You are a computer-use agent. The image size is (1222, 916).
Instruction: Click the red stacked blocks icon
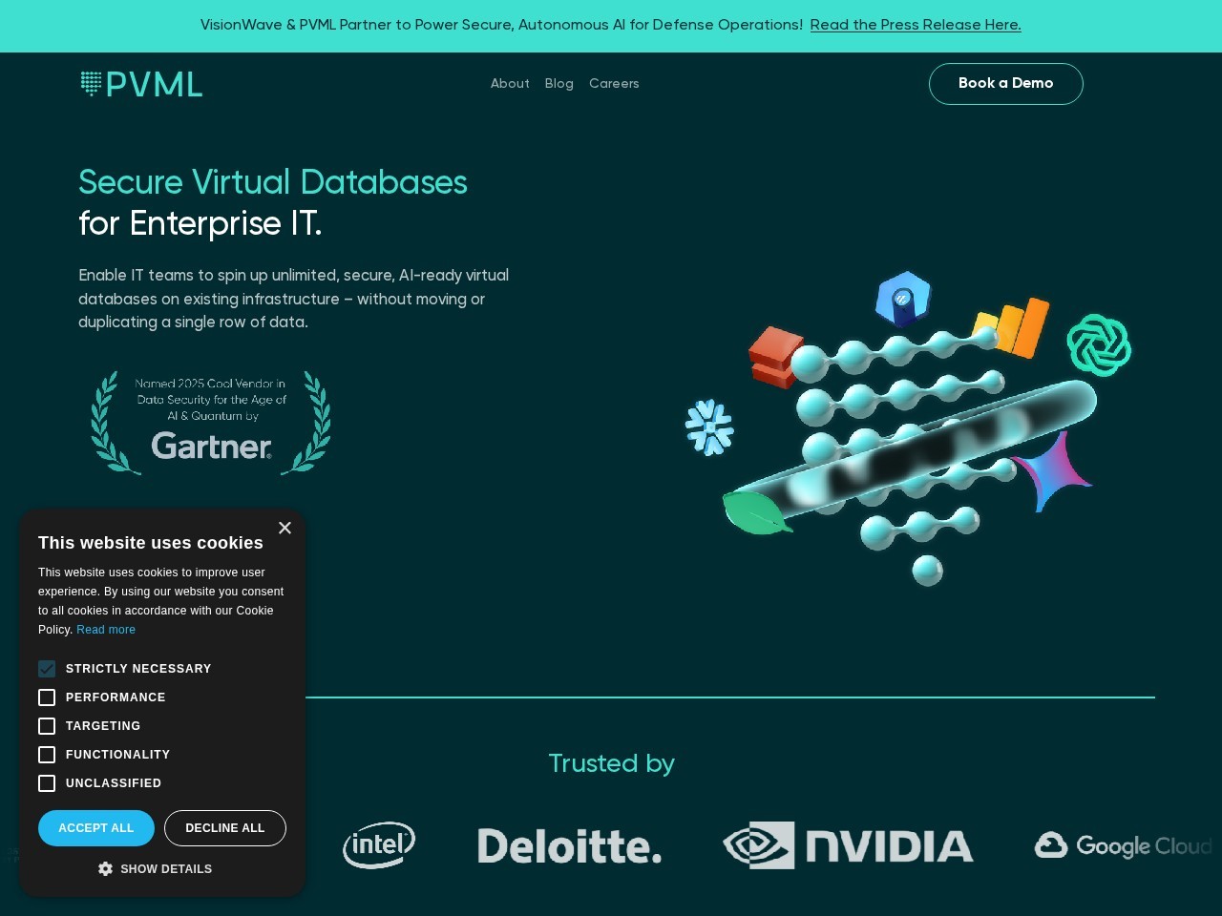click(x=775, y=357)
